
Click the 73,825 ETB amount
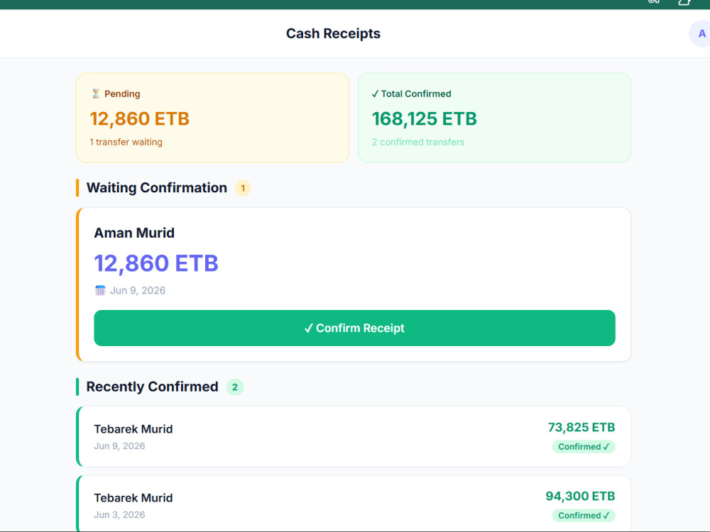click(x=581, y=428)
